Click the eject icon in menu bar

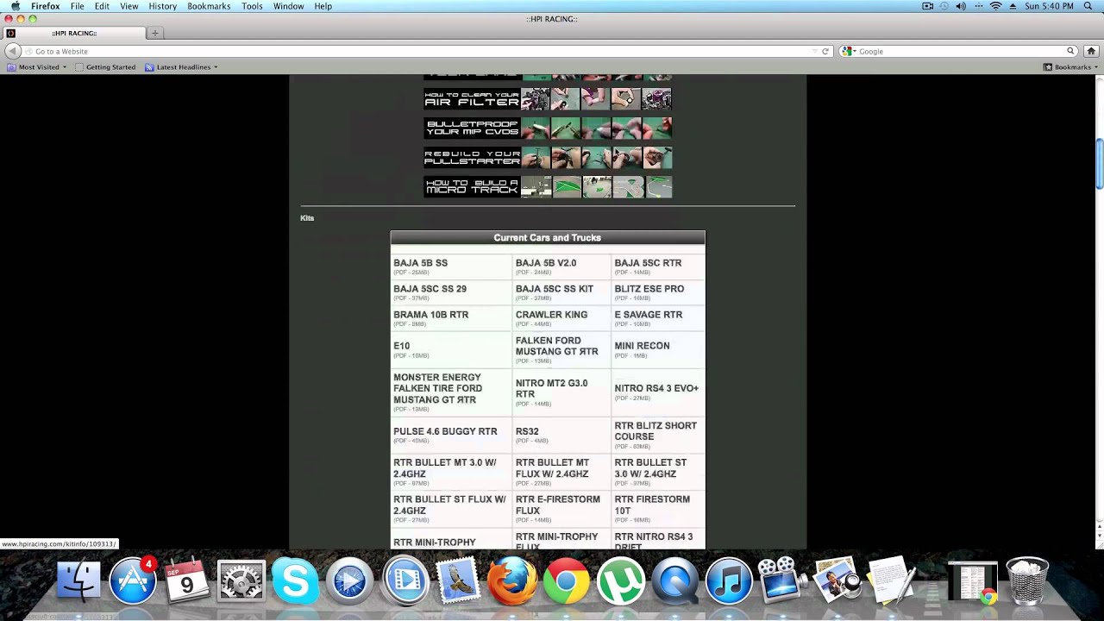[1013, 6]
